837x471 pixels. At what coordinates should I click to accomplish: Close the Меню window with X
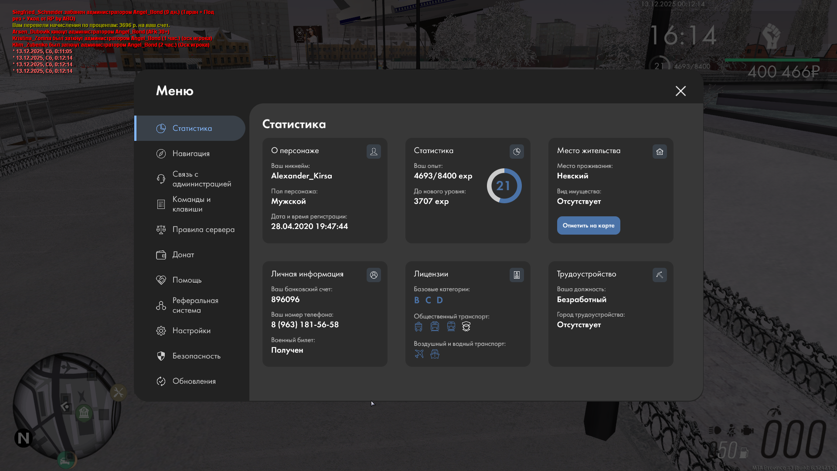[680, 91]
